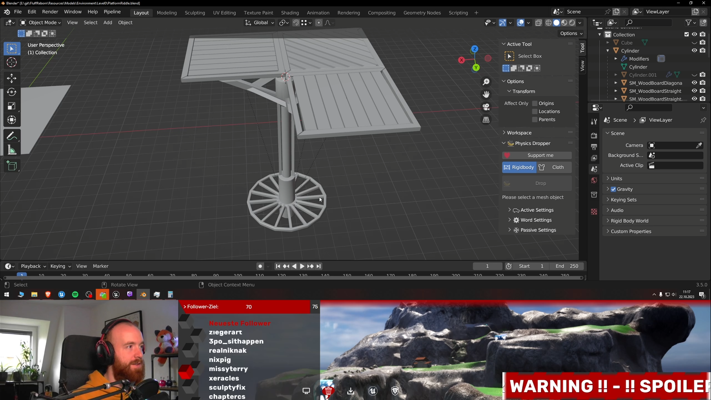711x400 pixels.
Task: Switch to the Sculpting workspace tab
Action: click(195, 13)
